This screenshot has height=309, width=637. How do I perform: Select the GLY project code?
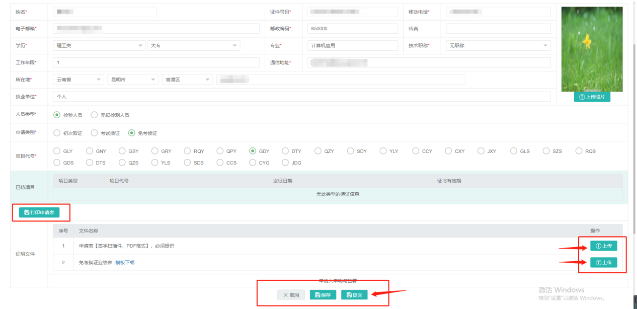click(57, 151)
